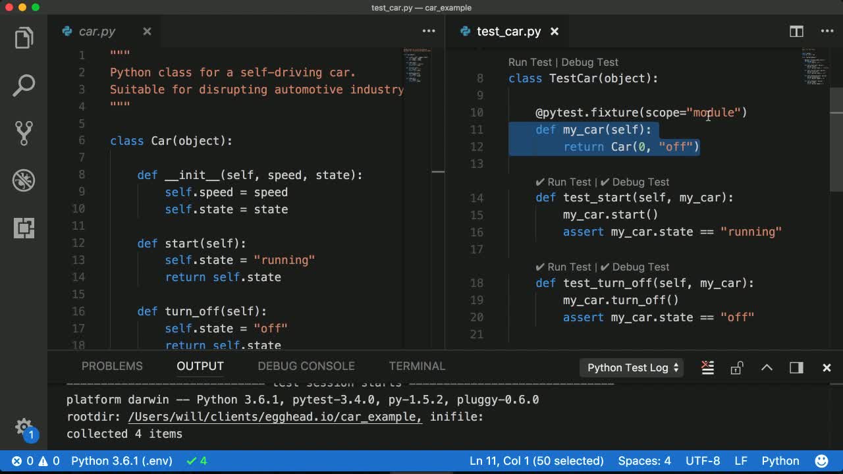Switch to the car.py editor tab
The image size is (843, 474).
[x=97, y=32]
